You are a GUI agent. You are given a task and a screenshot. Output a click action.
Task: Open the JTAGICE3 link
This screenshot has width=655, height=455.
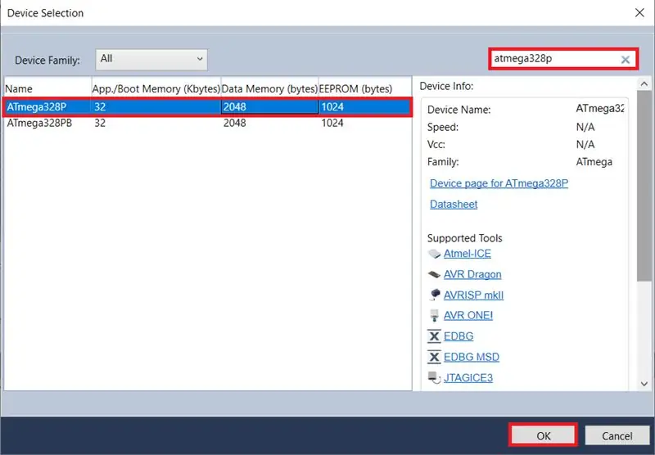click(468, 378)
